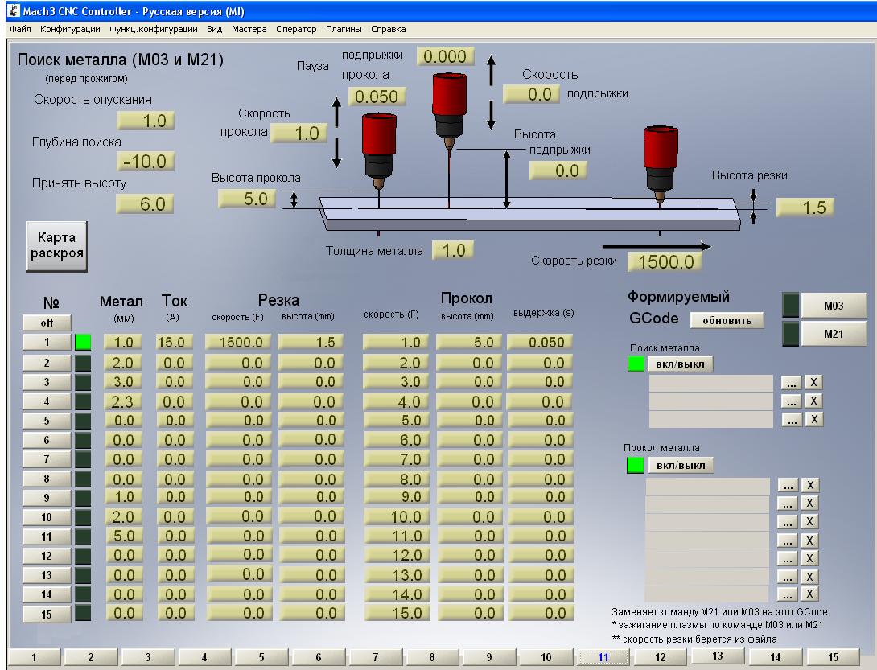
Task: Open the Плагины menu
Action: point(344,29)
